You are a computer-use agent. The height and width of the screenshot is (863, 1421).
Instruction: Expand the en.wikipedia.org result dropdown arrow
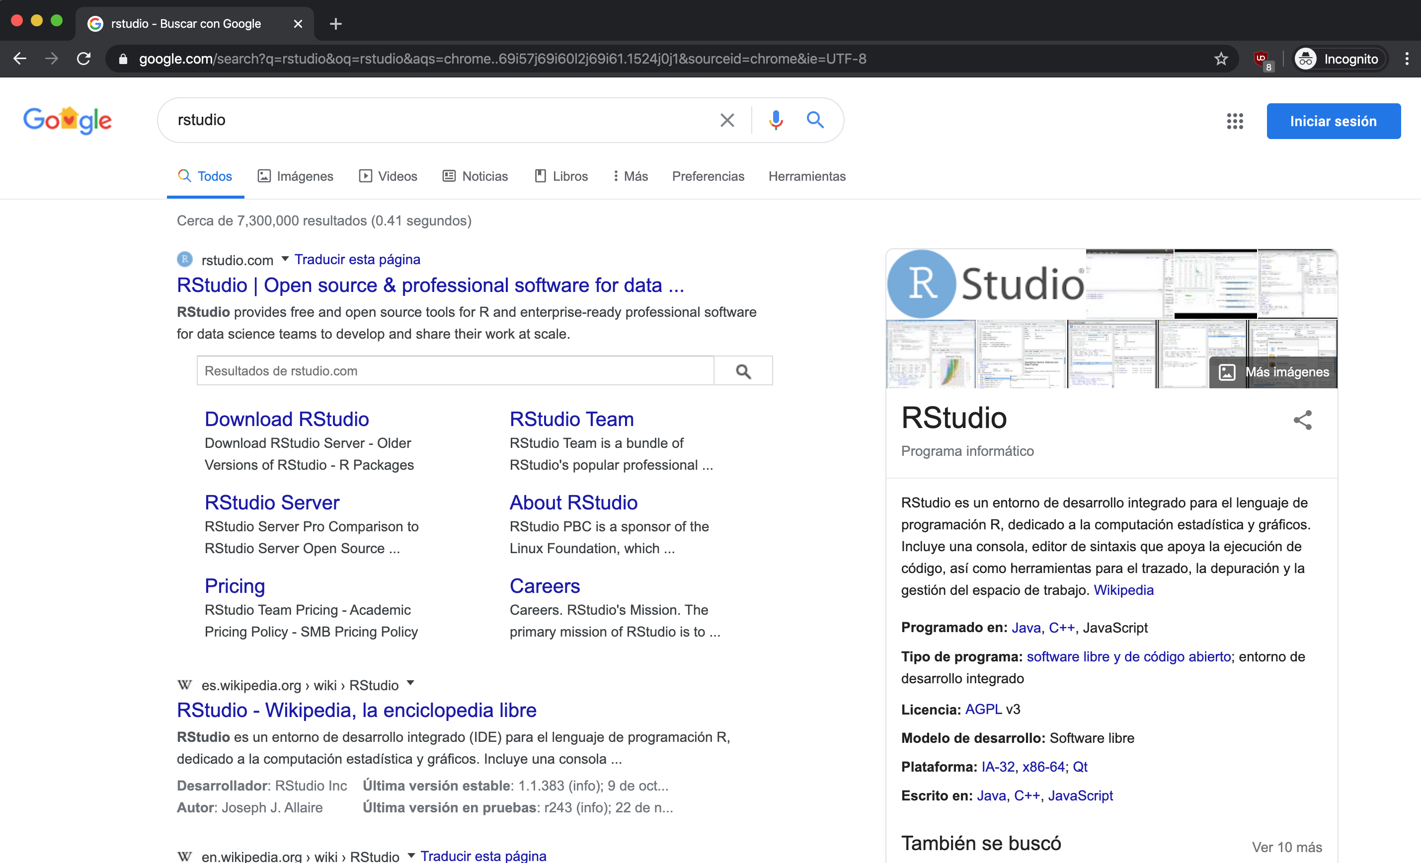point(410,855)
